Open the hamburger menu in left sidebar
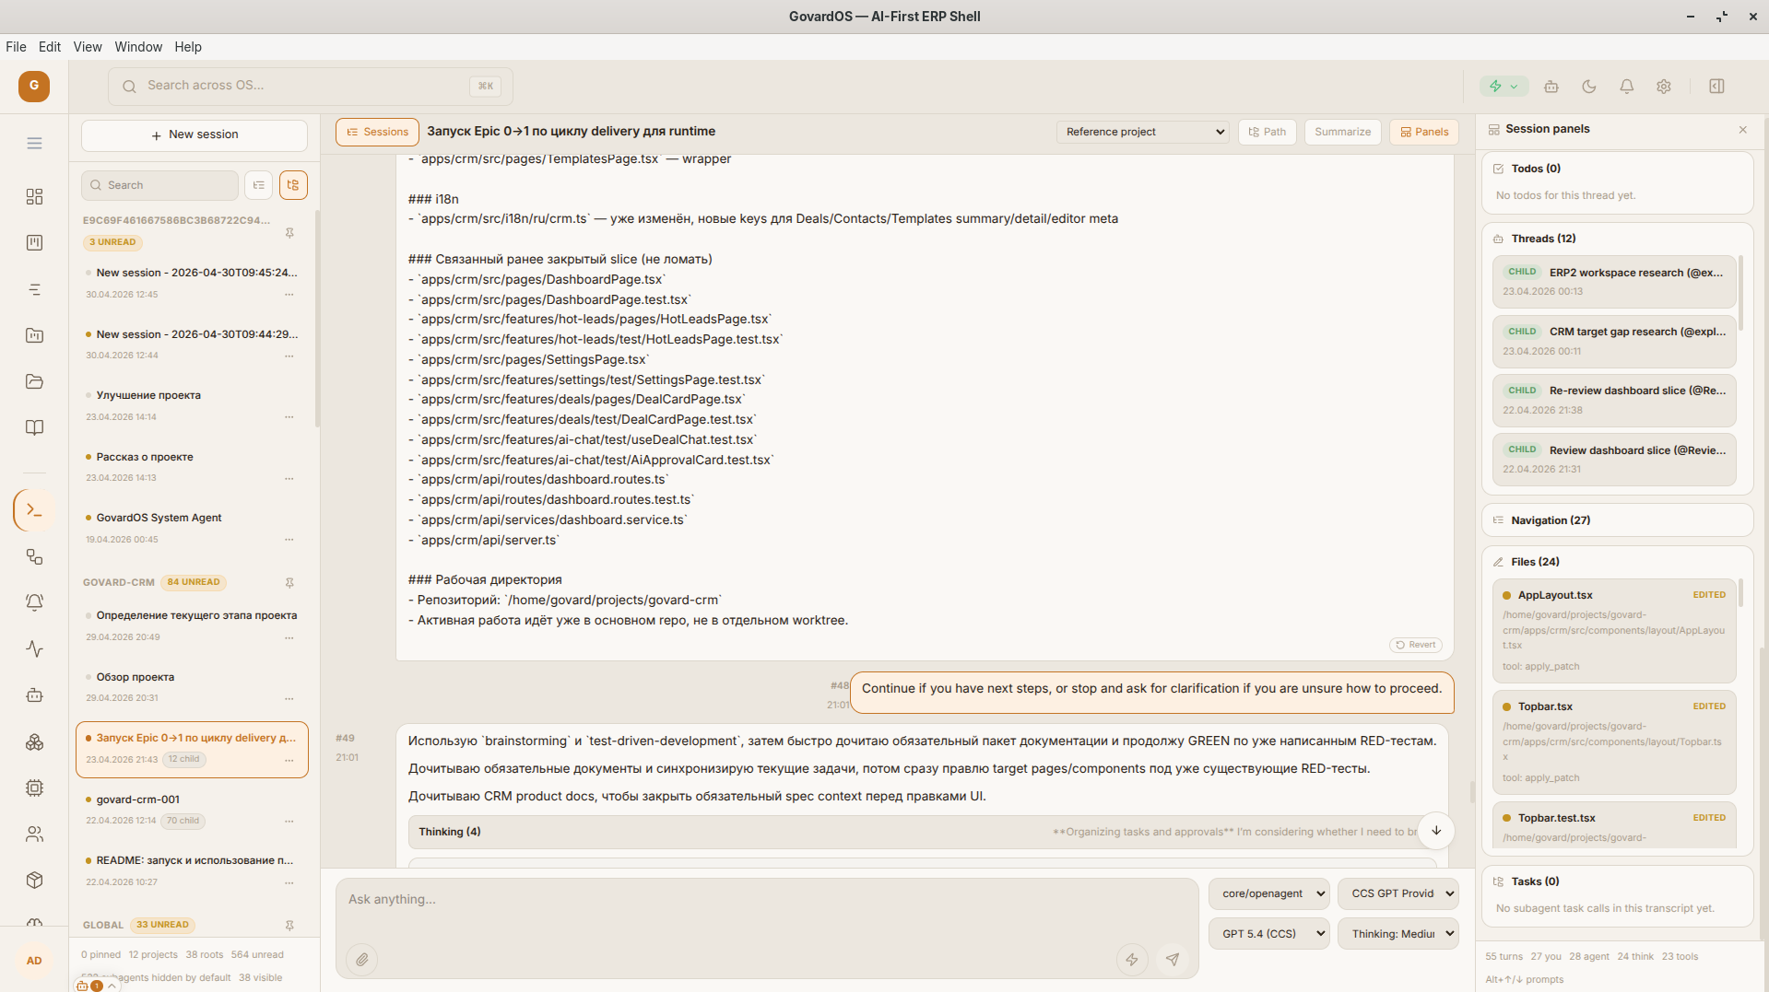The height and width of the screenshot is (992, 1769). pos(34,143)
